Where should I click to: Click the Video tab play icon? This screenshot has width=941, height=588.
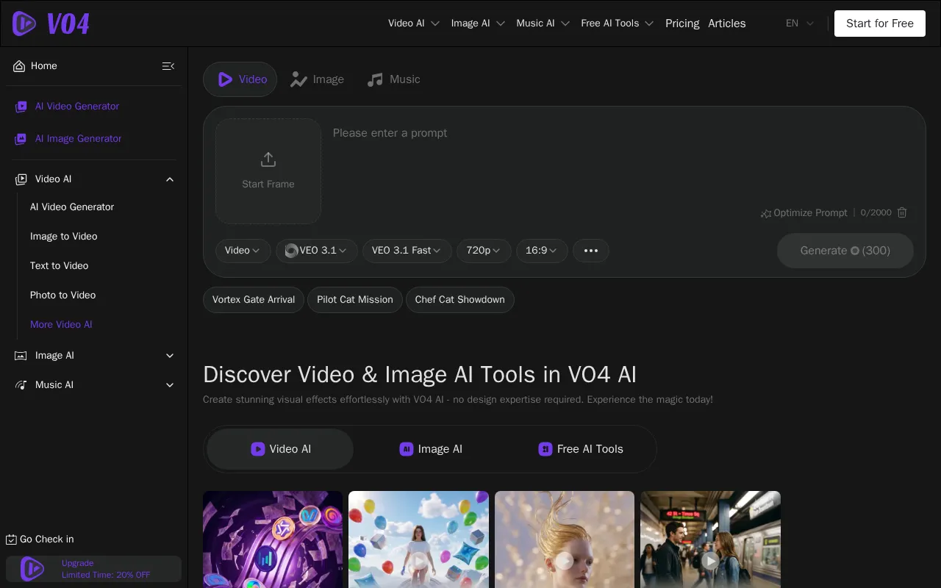point(226,79)
